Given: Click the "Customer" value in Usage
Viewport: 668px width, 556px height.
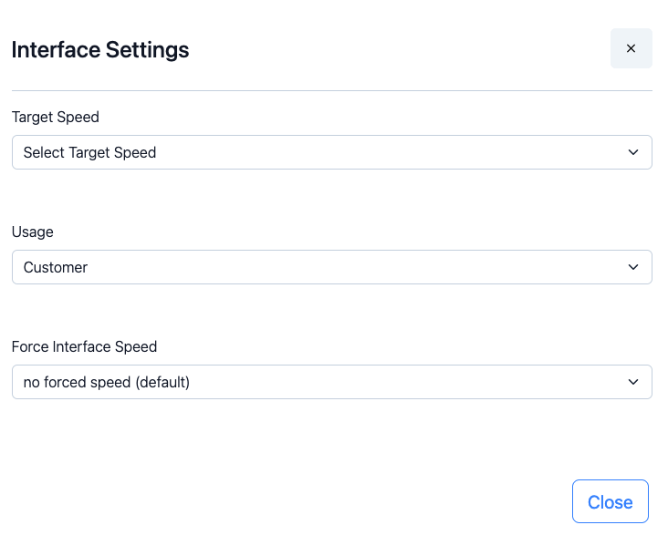Looking at the screenshot, I should click(x=56, y=267).
